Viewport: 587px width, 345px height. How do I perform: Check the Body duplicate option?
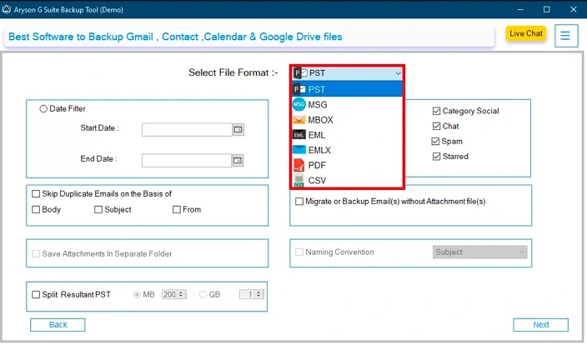click(36, 209)
